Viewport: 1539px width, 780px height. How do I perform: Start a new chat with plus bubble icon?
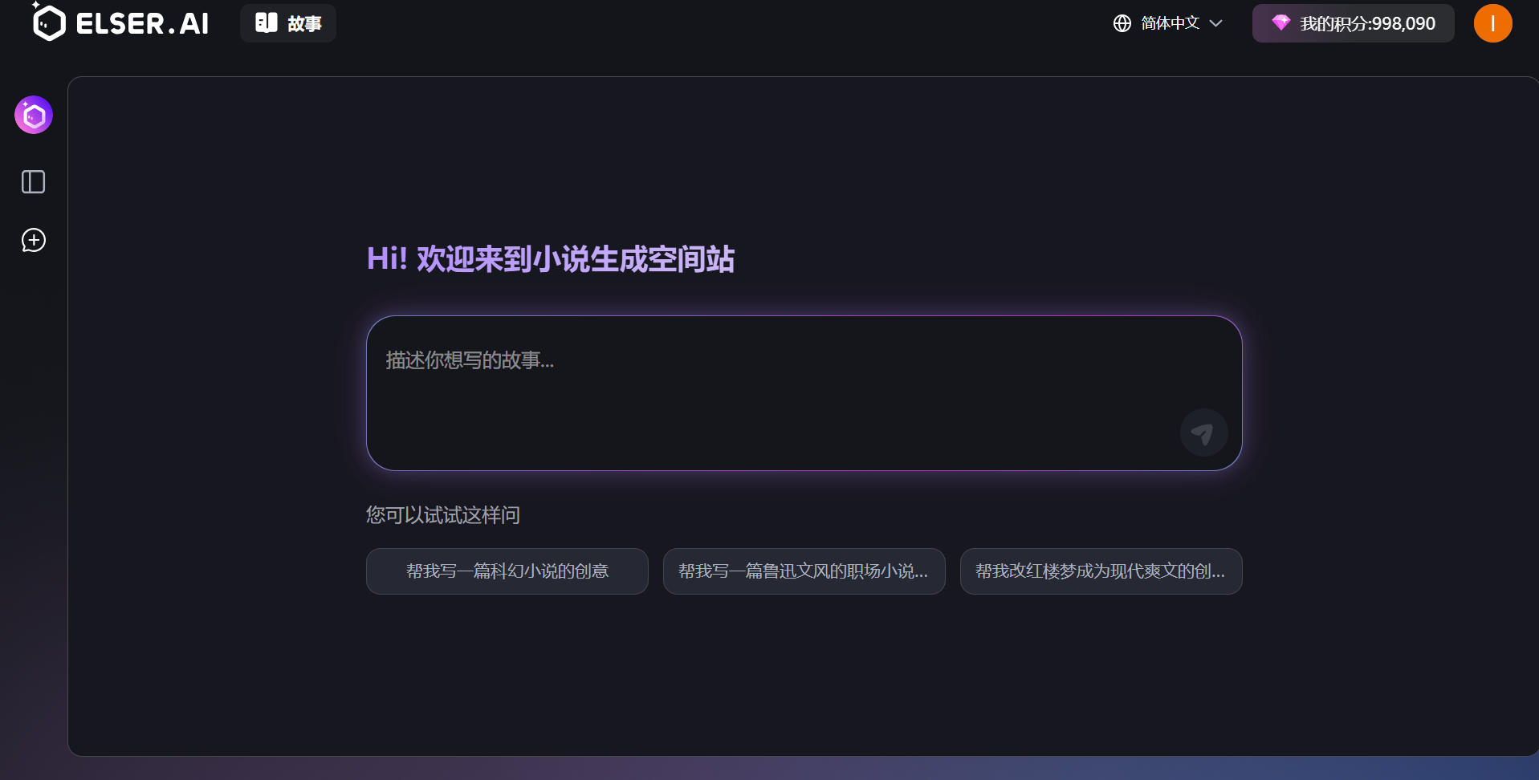tap(34, 240)
